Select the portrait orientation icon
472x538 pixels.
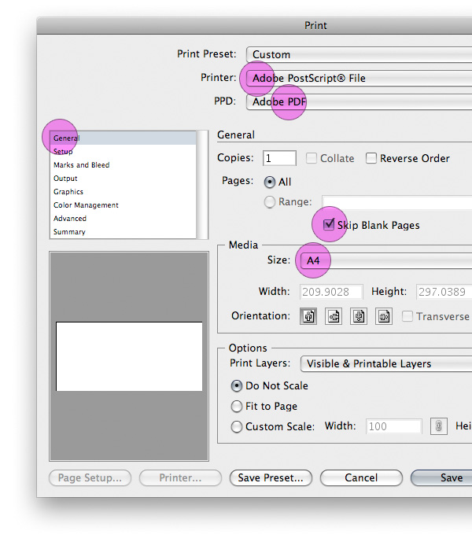pyautogui.click(x=308, y=316)
